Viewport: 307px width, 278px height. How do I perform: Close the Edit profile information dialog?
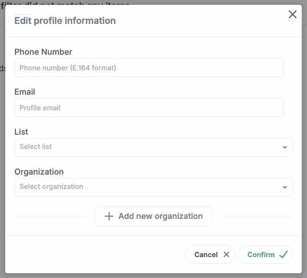[x=293, y=14]
